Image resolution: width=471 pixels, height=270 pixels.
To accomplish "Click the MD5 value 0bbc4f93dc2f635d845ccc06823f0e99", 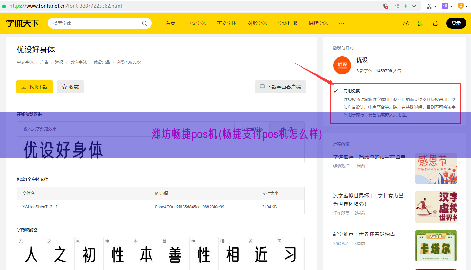I will [189, 207].
